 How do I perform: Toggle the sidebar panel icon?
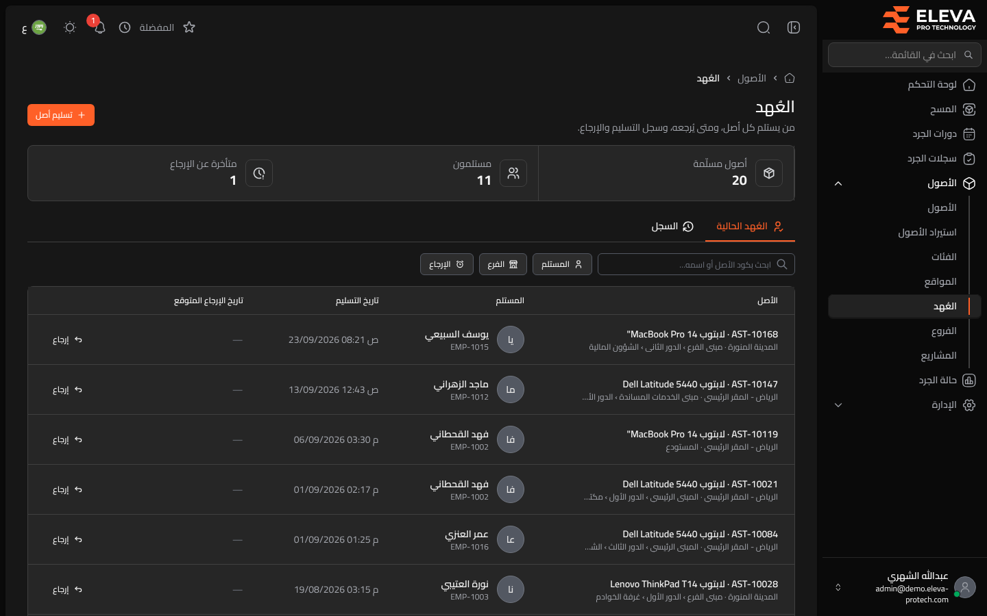(x=794, y=27)
